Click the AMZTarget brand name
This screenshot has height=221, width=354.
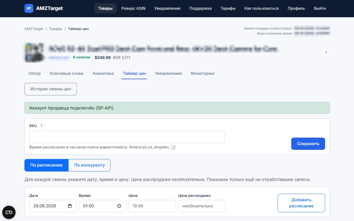click(49, 8)
